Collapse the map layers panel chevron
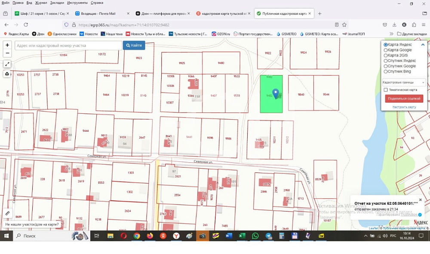 (x=423, y=45)
